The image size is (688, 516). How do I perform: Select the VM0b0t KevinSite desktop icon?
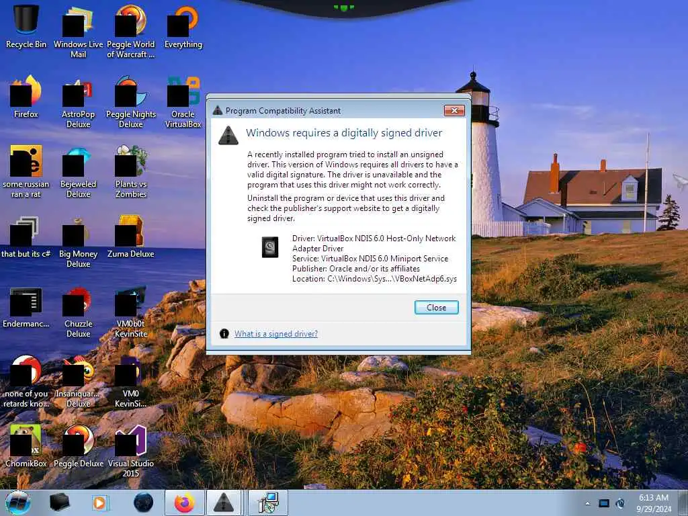131,312
